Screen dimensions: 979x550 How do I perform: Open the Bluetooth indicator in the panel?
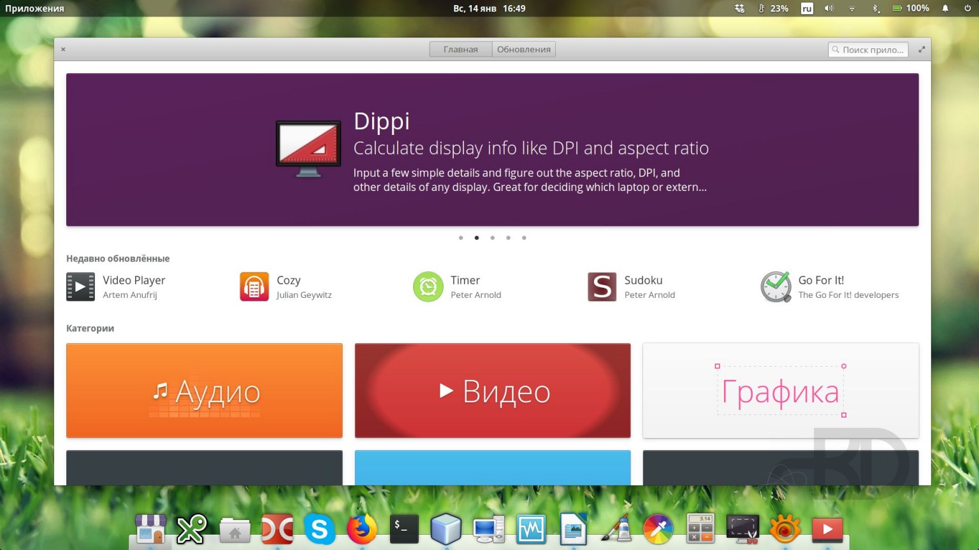(x=876, y=8)
